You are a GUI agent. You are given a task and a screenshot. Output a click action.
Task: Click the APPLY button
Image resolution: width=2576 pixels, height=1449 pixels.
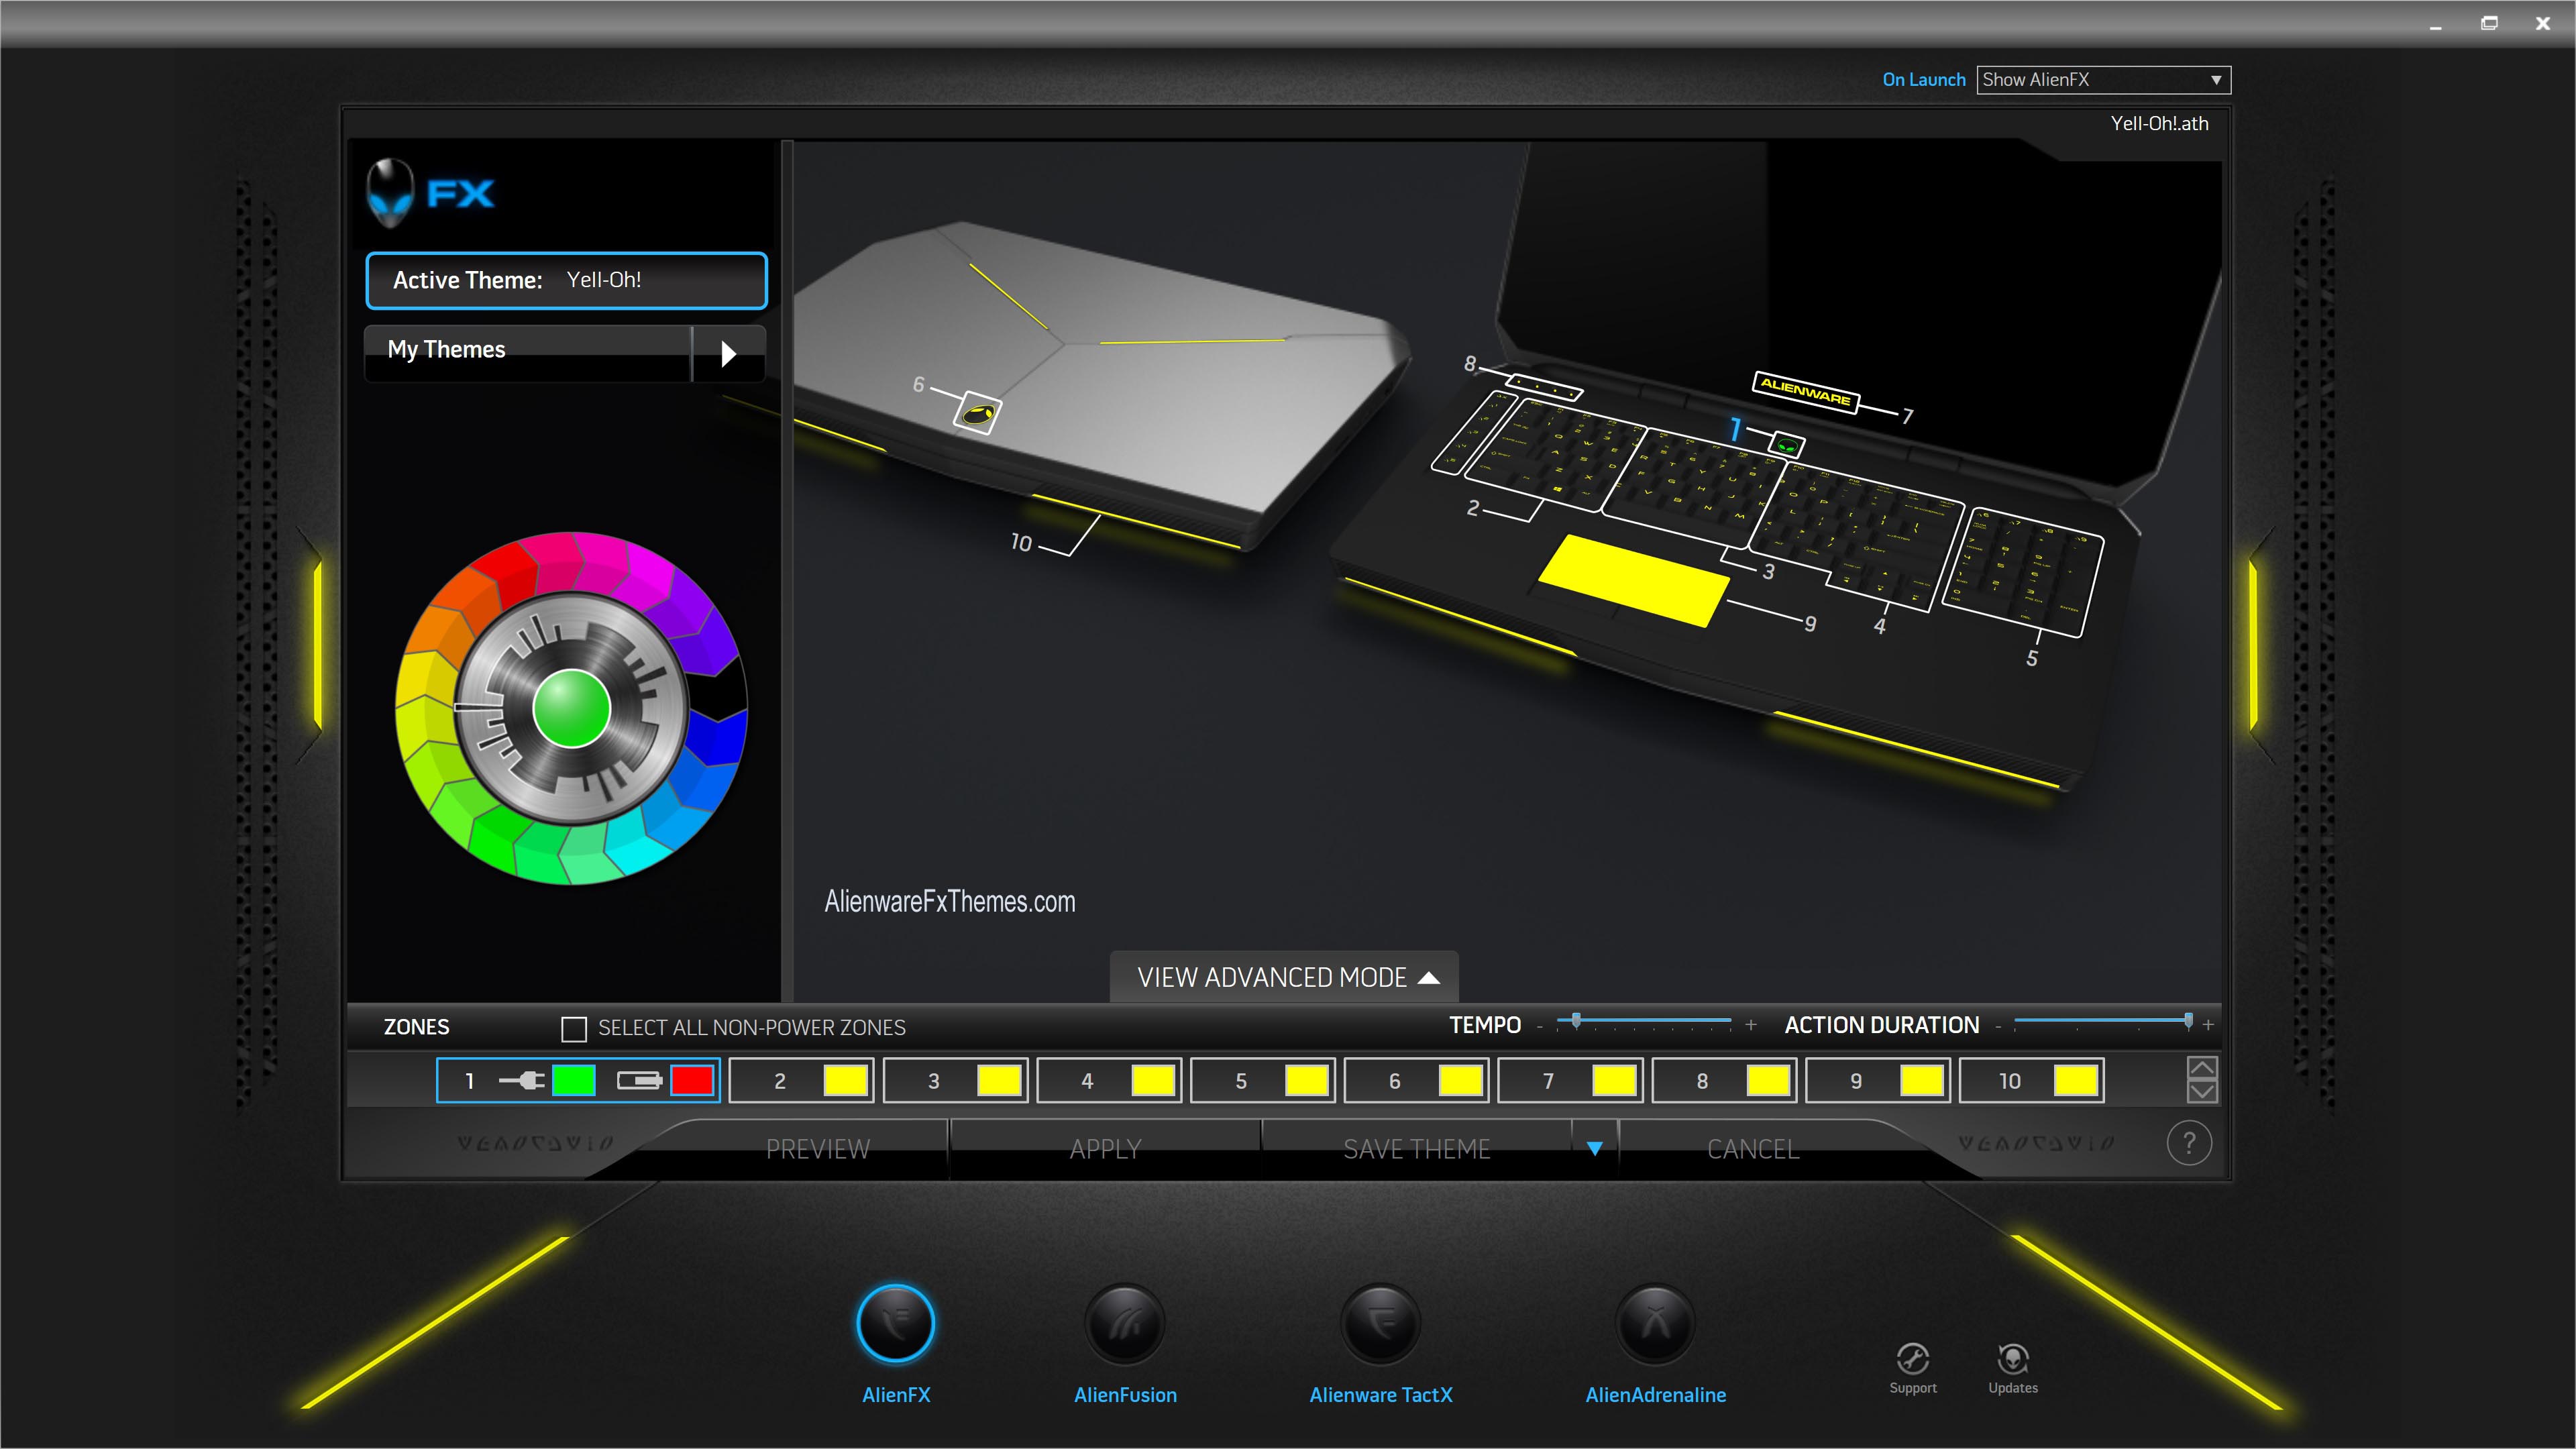pyautogui.click(x=1105, y=1149)
